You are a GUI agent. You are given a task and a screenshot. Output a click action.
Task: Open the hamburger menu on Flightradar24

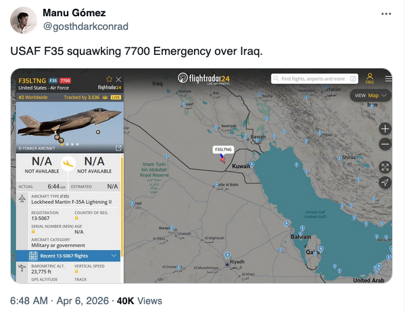click(x=388, y=79)
